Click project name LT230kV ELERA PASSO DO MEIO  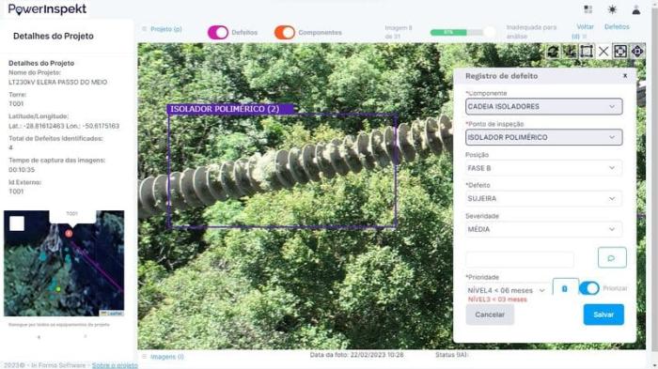click(58, 83)
